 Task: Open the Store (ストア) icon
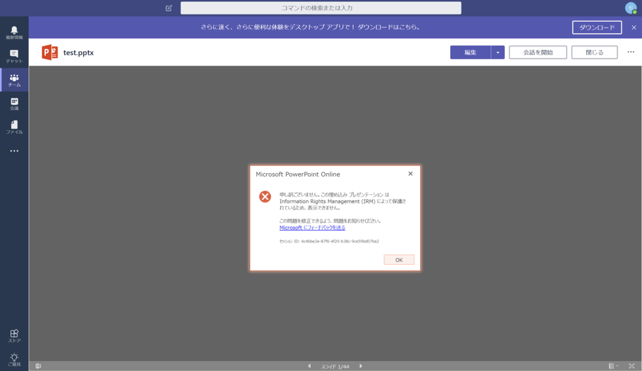coord(14,336)
